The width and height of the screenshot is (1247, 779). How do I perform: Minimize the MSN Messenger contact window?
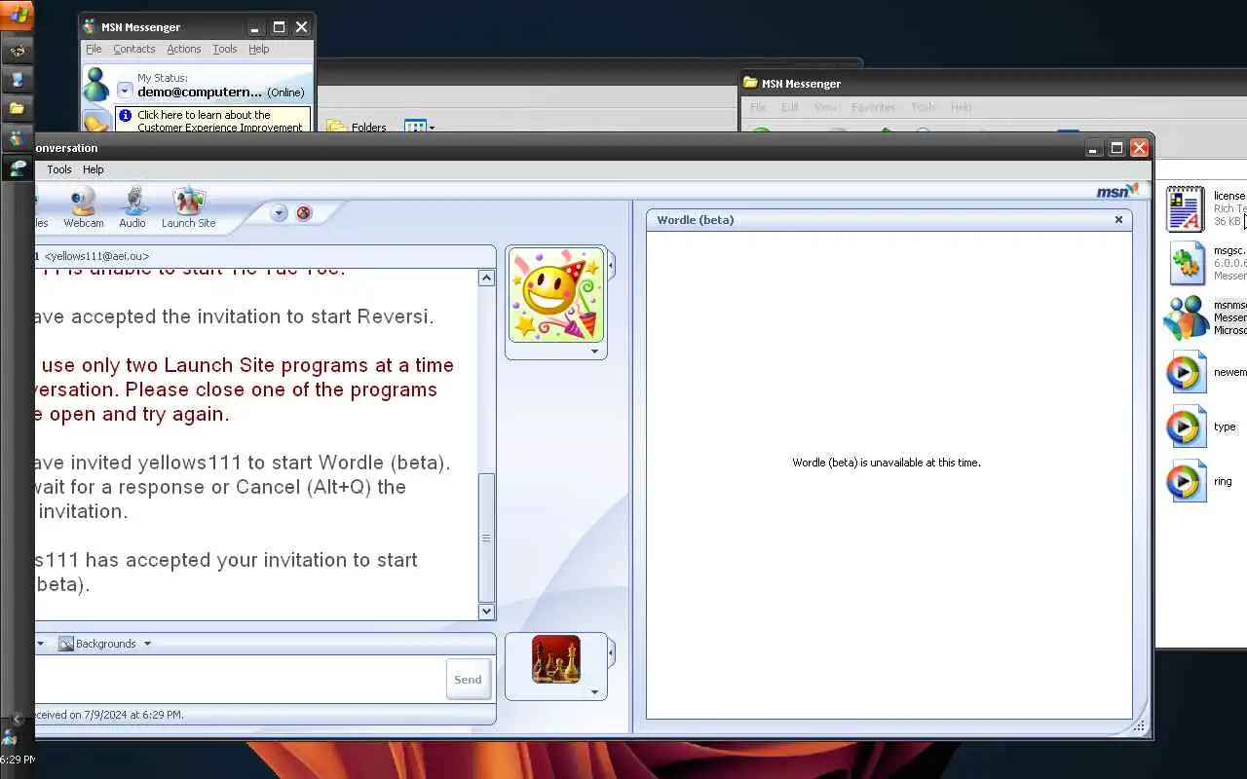255,27
